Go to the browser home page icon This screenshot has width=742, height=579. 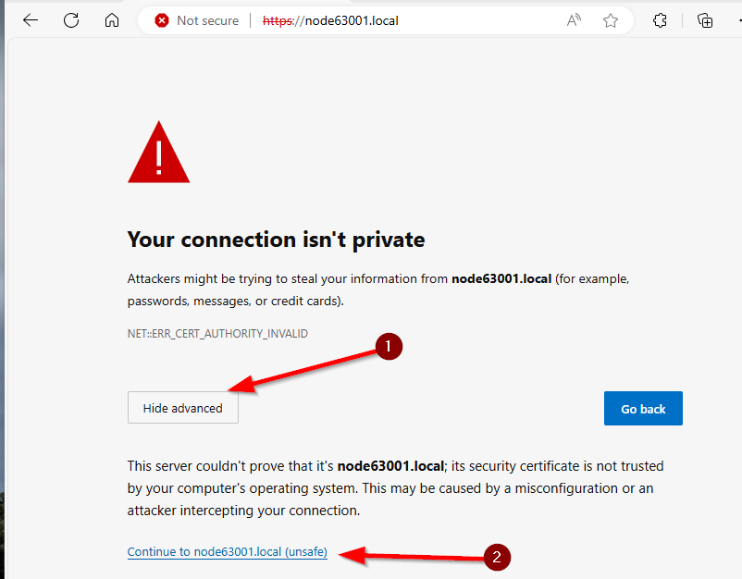point(112,20)
